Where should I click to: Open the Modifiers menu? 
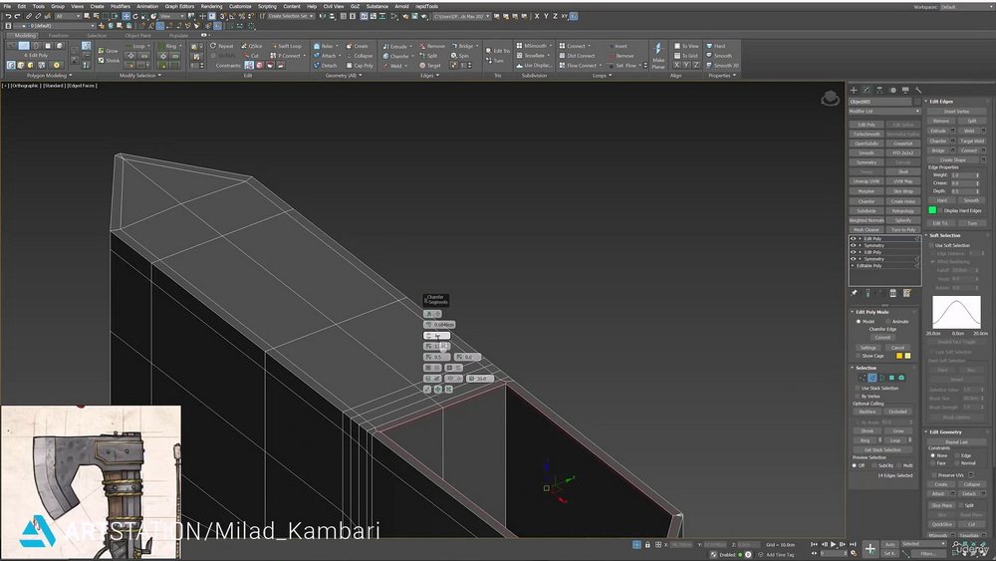121,6
